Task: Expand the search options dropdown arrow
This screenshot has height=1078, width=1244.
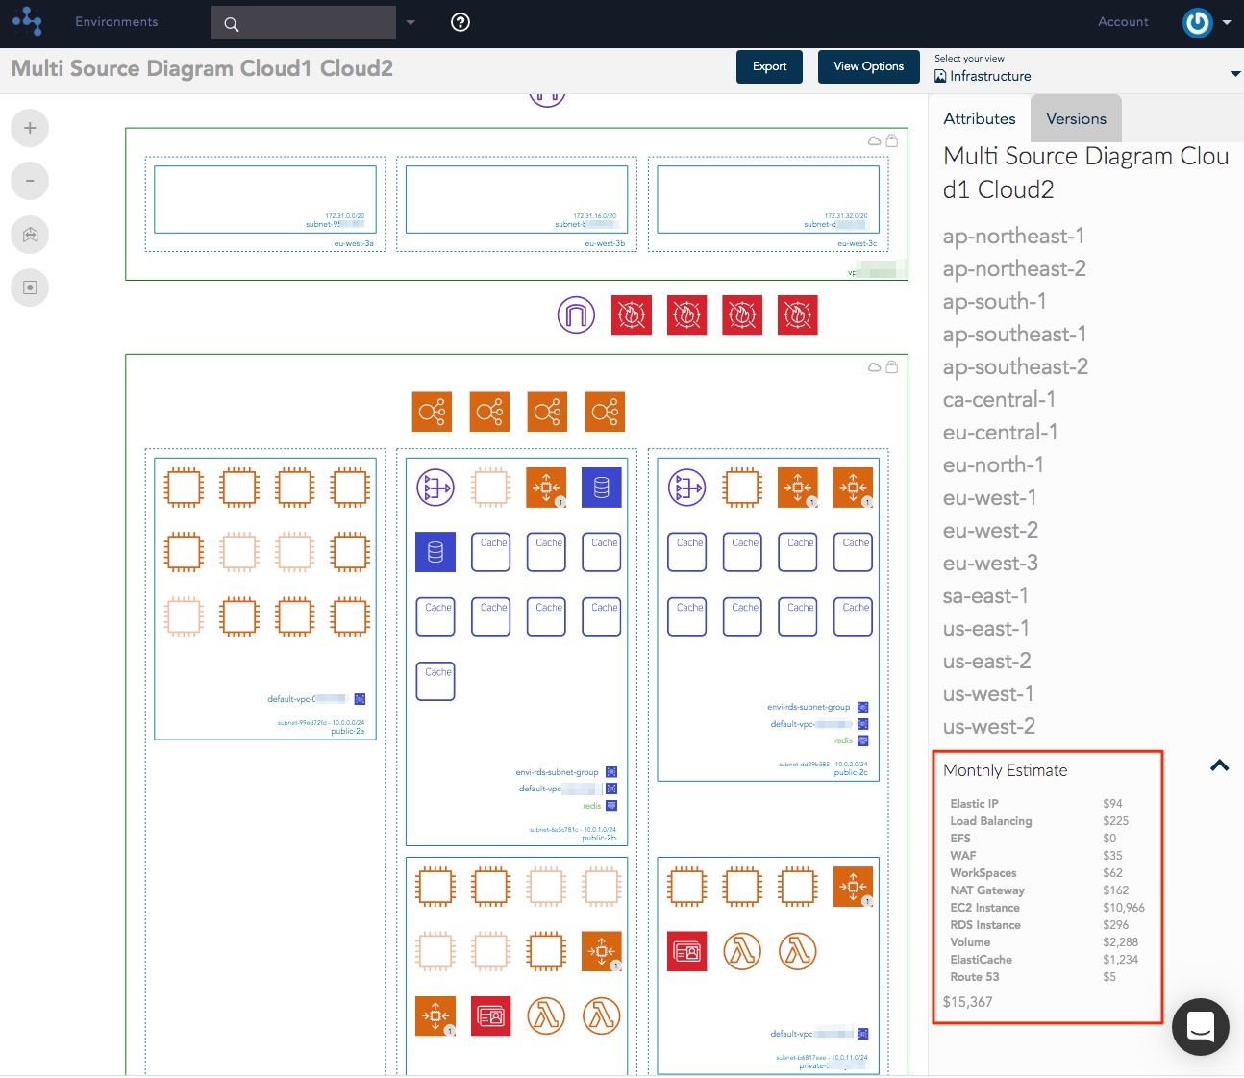Action: (411, 23)
